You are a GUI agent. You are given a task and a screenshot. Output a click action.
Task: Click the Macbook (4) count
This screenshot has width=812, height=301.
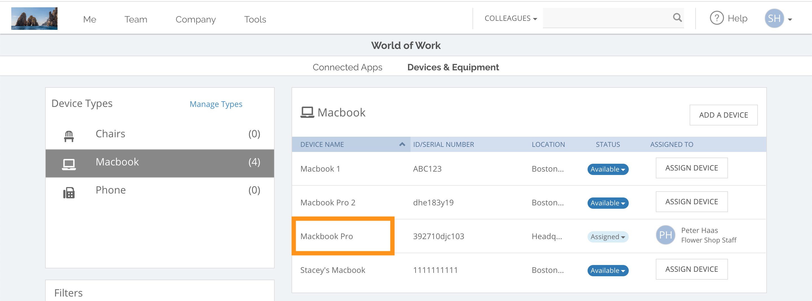(x=254, y=162)
